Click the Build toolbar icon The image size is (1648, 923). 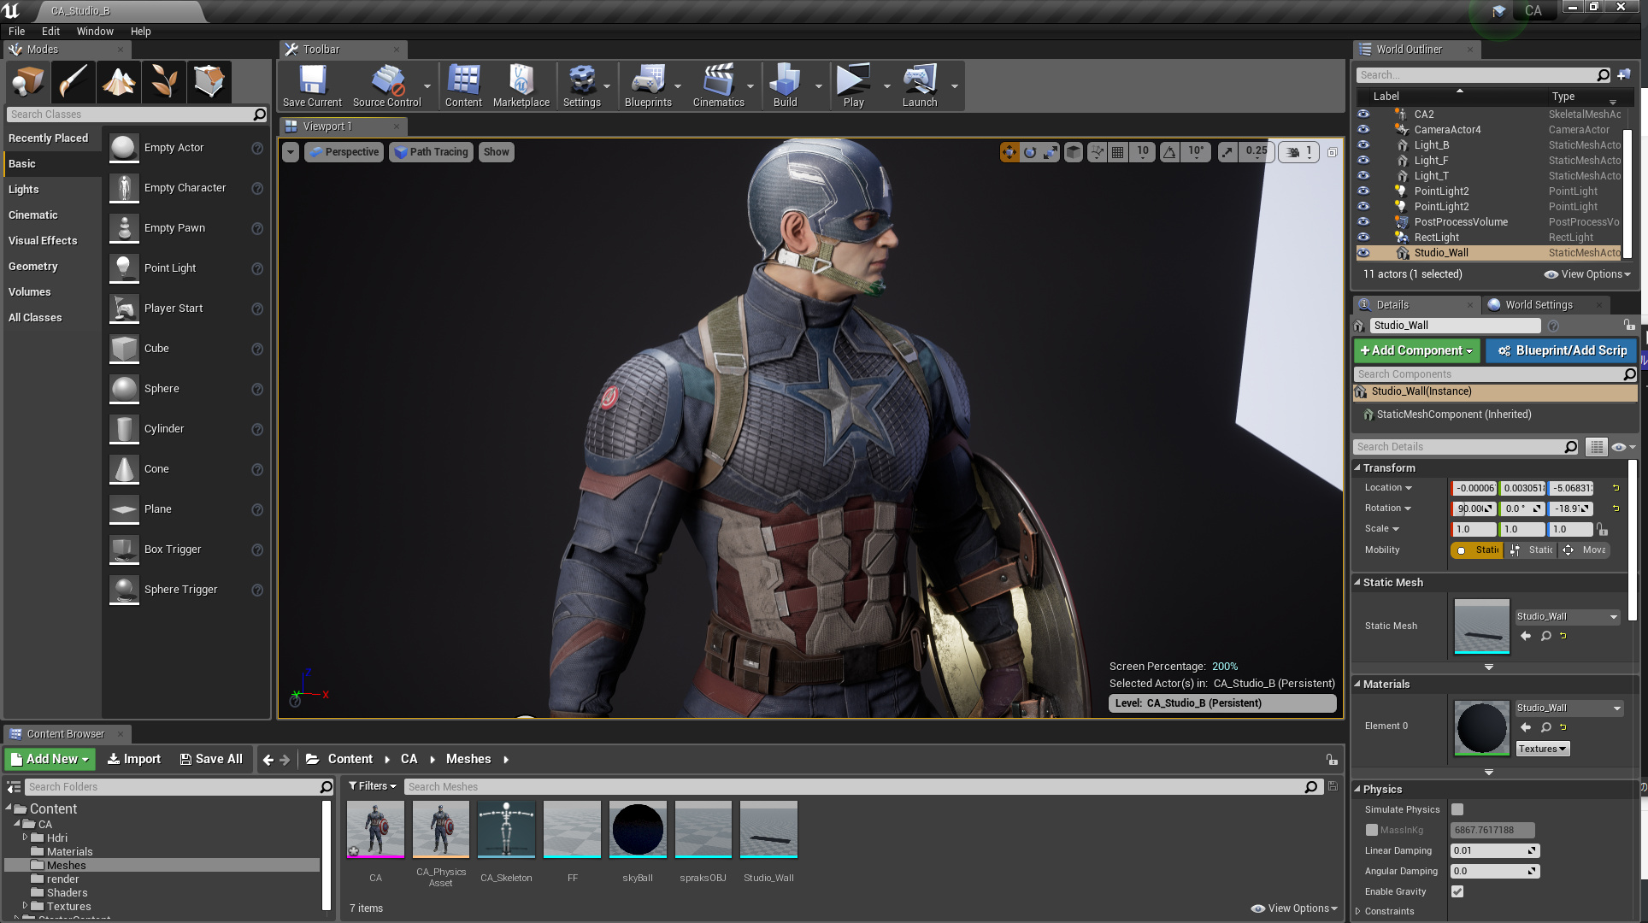[x=785, y=85]
